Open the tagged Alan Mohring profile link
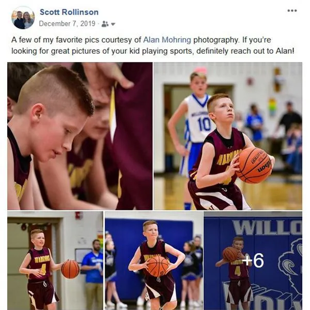Viewport: 310px width, 310px height. 167,40
